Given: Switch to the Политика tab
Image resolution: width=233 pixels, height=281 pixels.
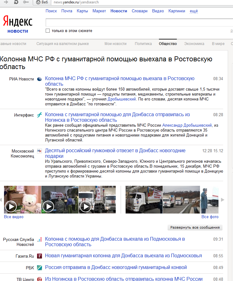Looking at the screenshot, I should click(x=143, y=44).
